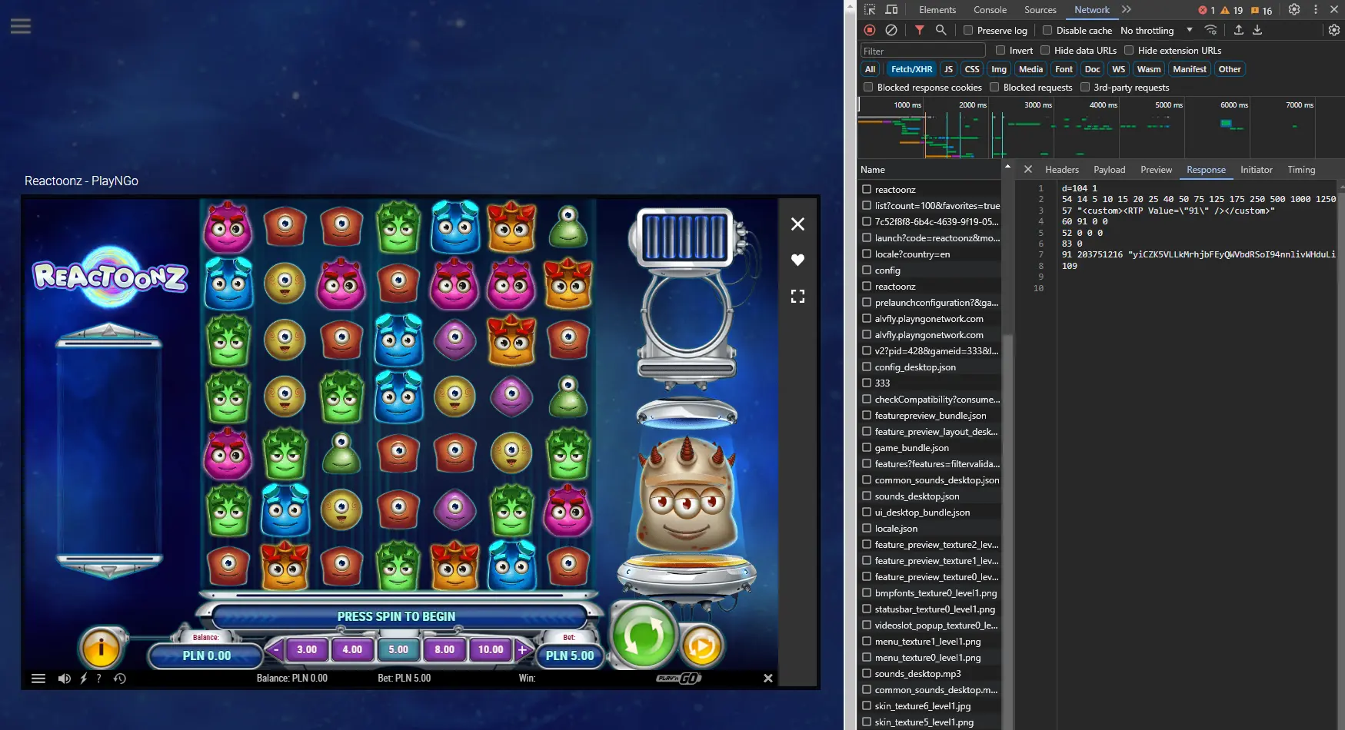The height and width of the screenshot is (730, 1345).
Task: Toggle fast play lightning icon
Action: pos(84,679)
